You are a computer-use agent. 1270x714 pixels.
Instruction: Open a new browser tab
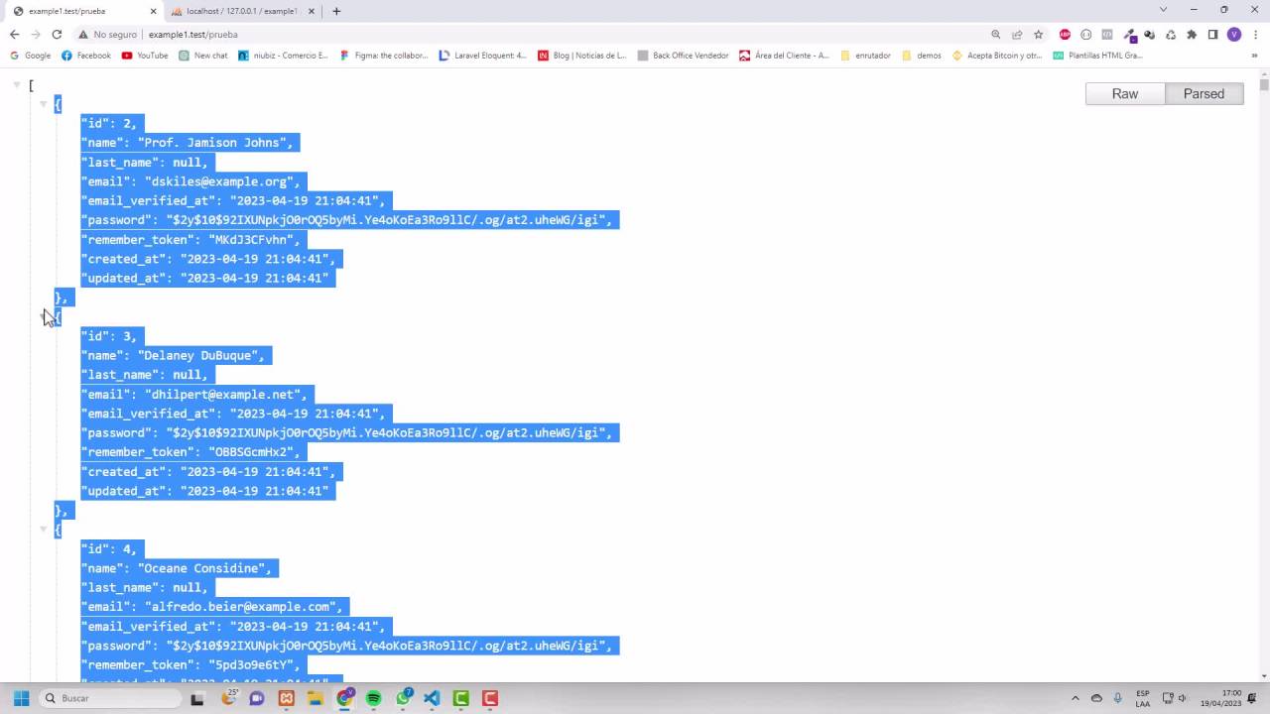[336, 11]
